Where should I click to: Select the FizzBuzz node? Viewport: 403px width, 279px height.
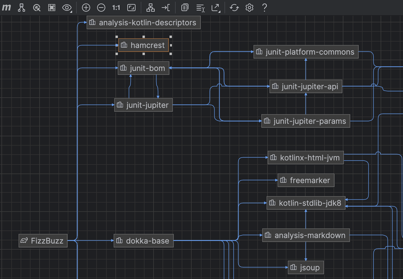point(43,241)
